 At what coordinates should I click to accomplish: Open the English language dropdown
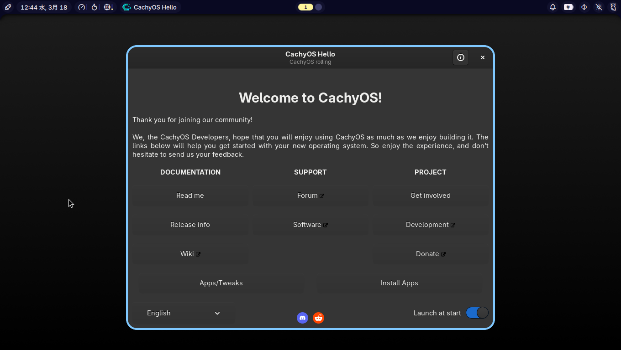184,313
